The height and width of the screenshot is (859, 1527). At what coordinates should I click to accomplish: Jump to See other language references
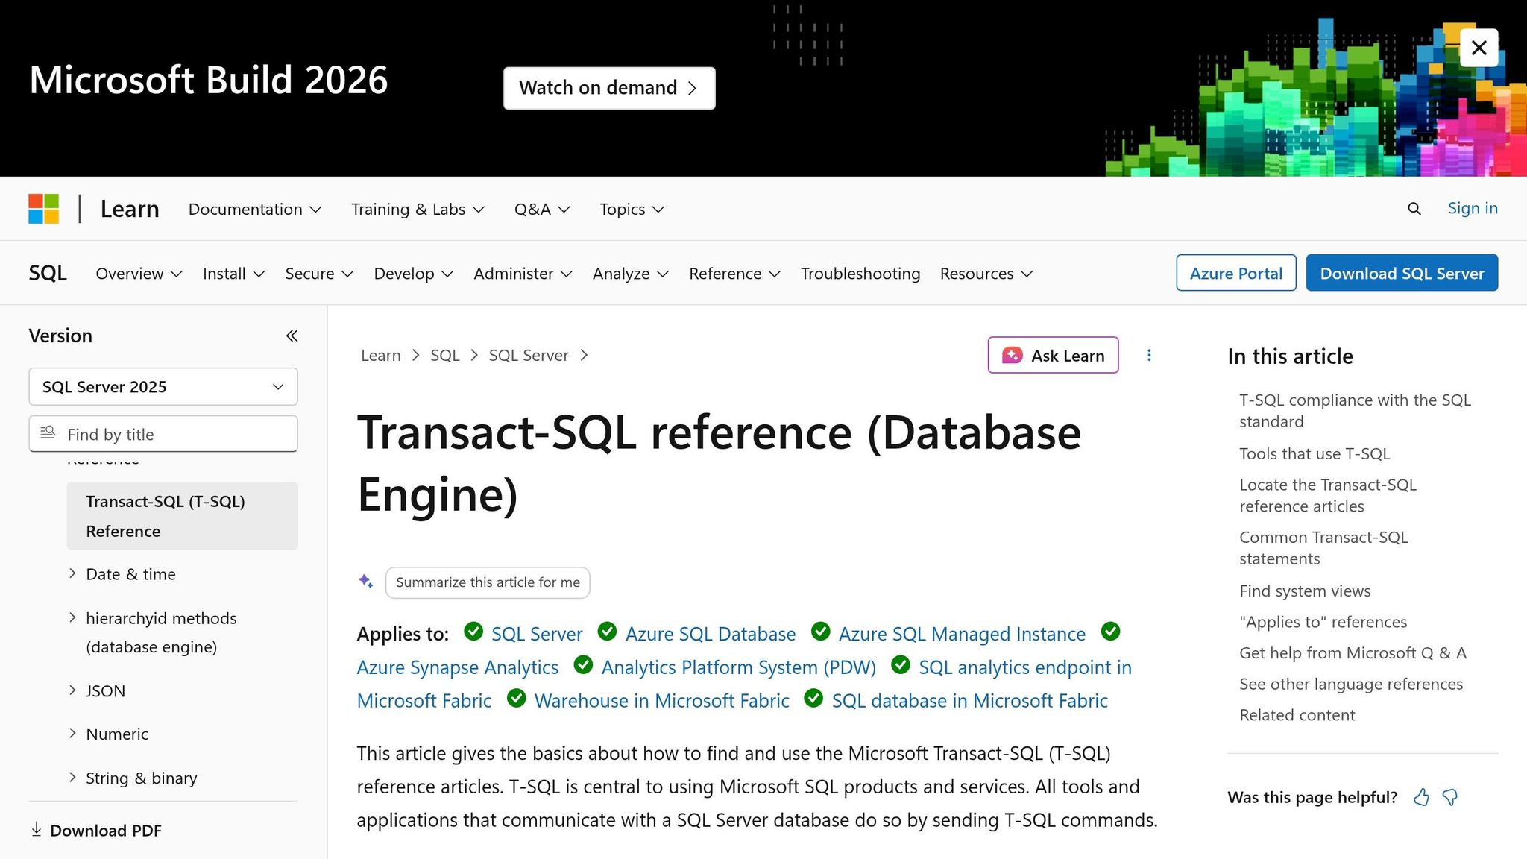[1351, 684]
